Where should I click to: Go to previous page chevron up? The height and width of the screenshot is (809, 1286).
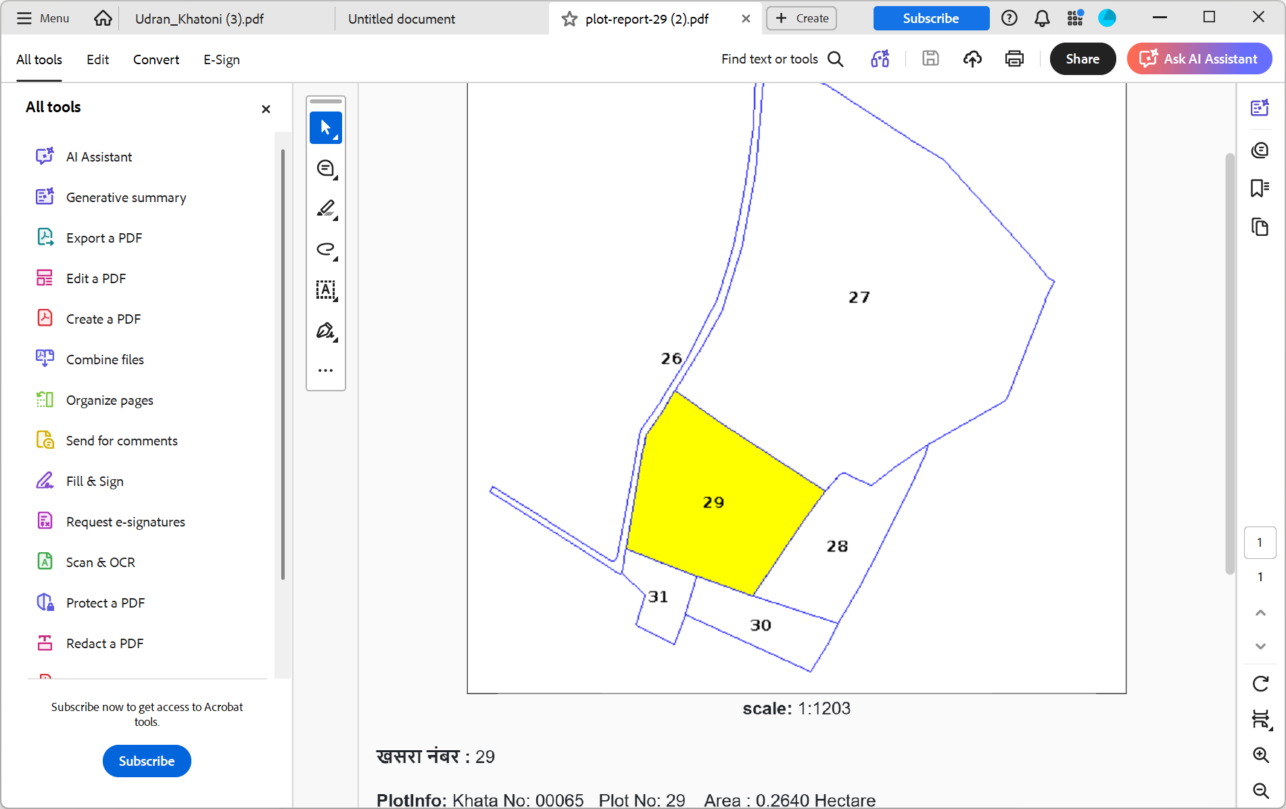pos(1260,613)
